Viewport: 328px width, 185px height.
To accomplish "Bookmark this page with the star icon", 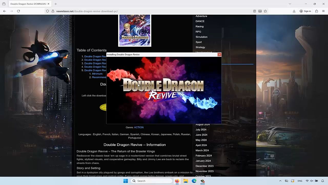I will 265,11.
